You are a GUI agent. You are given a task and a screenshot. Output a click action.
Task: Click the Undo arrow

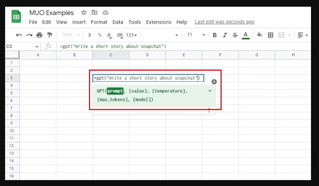click(19, 35)
